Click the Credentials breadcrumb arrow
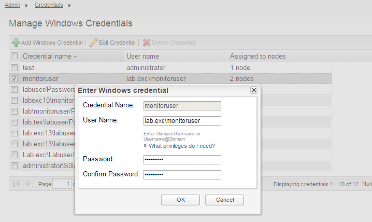 click(69, 6)
